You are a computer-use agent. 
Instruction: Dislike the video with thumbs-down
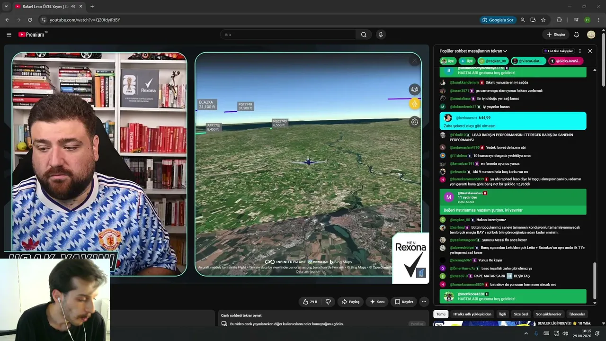pos(328,302)
